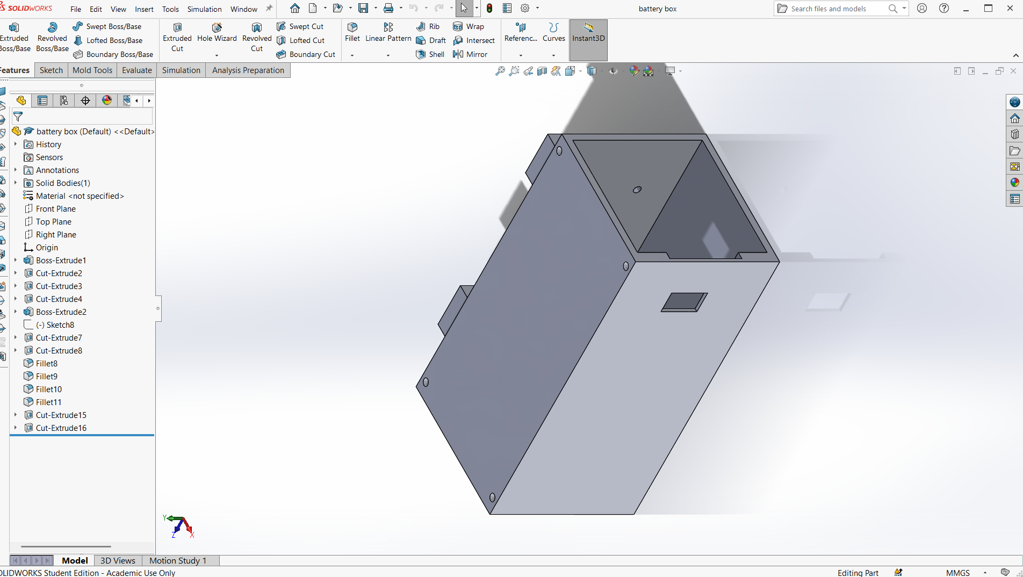Choose the Intersect tool
This screenshot has width=1023, height=577.
[474, 40]
